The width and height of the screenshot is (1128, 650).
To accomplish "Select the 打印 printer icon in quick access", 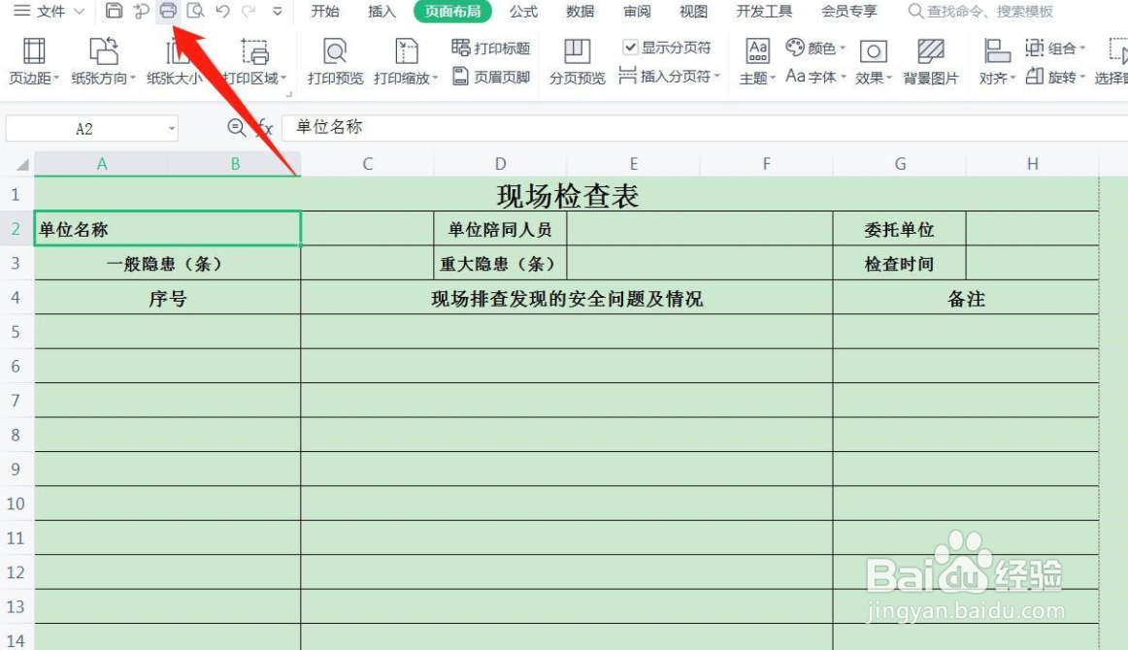I will click(x=169, y=13).
